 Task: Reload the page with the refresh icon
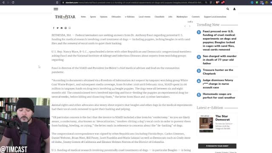point(13,3)
